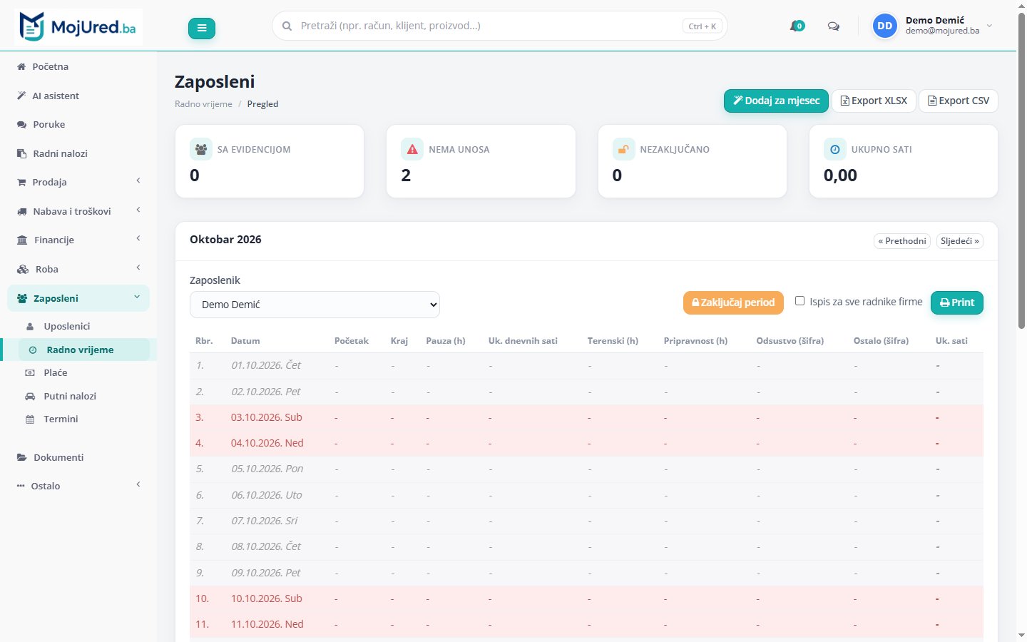Click the Putni nalozi car icon
The width and height of the screenshot is (1027, 642).
30,396
